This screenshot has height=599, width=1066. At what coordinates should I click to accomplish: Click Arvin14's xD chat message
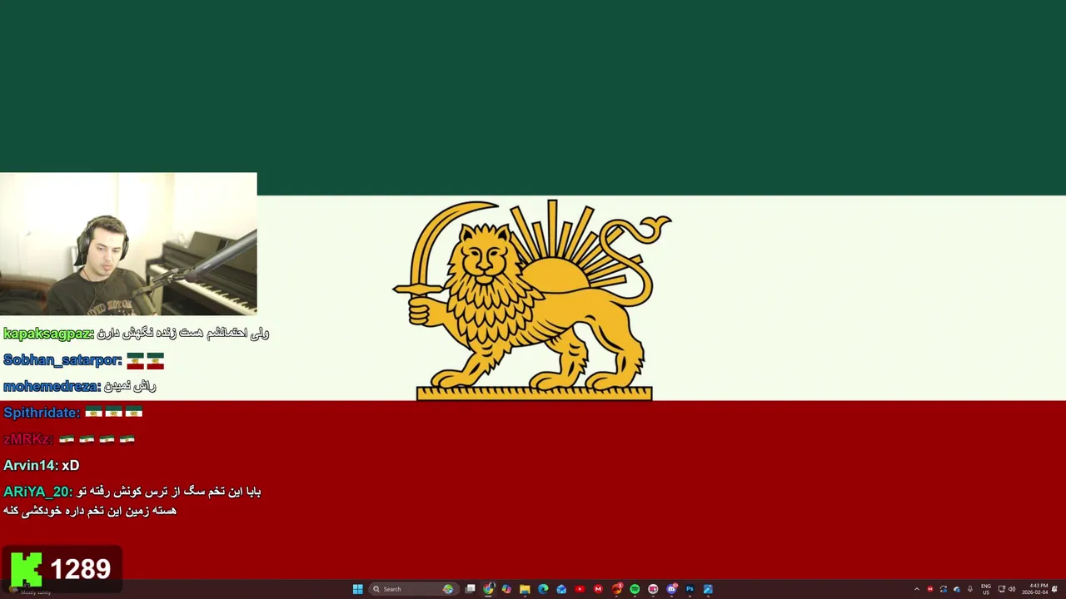pos(70,466)
